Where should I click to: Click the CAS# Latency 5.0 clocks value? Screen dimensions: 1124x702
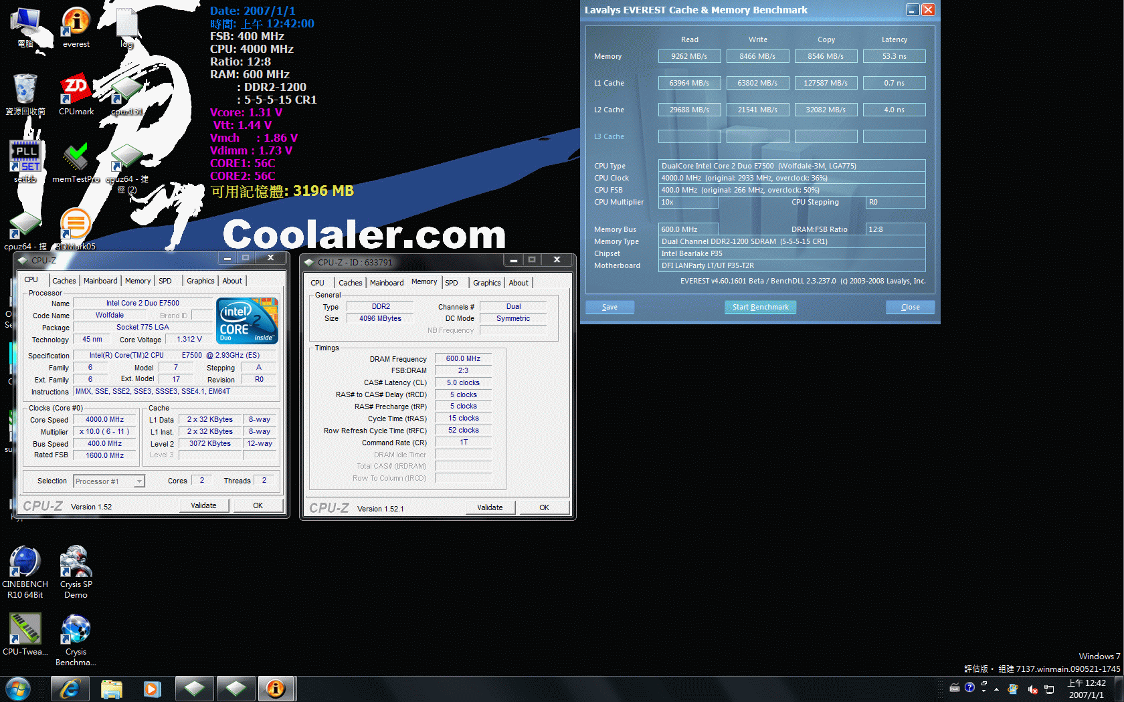click(x=463, y=382)
